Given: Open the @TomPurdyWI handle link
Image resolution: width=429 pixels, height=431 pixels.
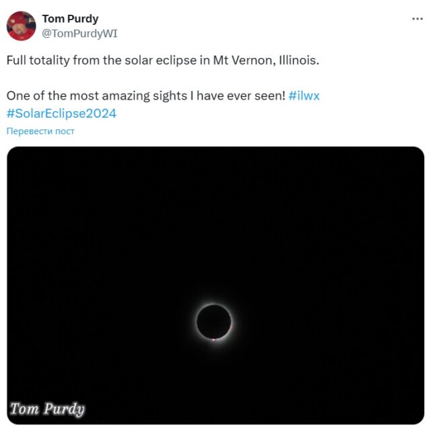Looking at the screenshot, I should click(x=79, y=33).
